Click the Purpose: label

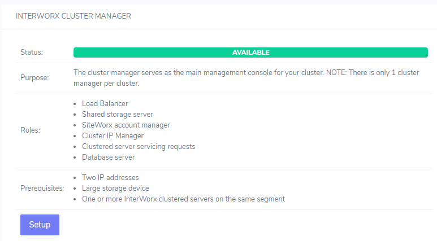tap(34, 78)
